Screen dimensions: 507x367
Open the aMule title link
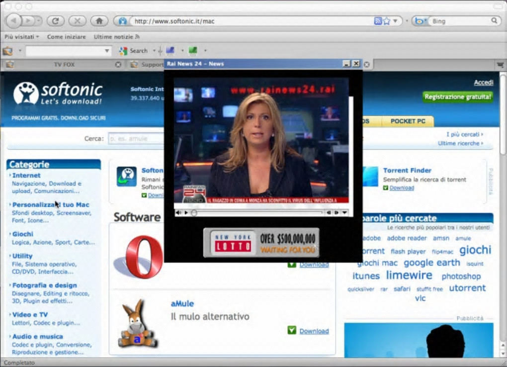pos(182,303)
